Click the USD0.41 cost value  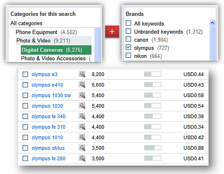[194, 159]
